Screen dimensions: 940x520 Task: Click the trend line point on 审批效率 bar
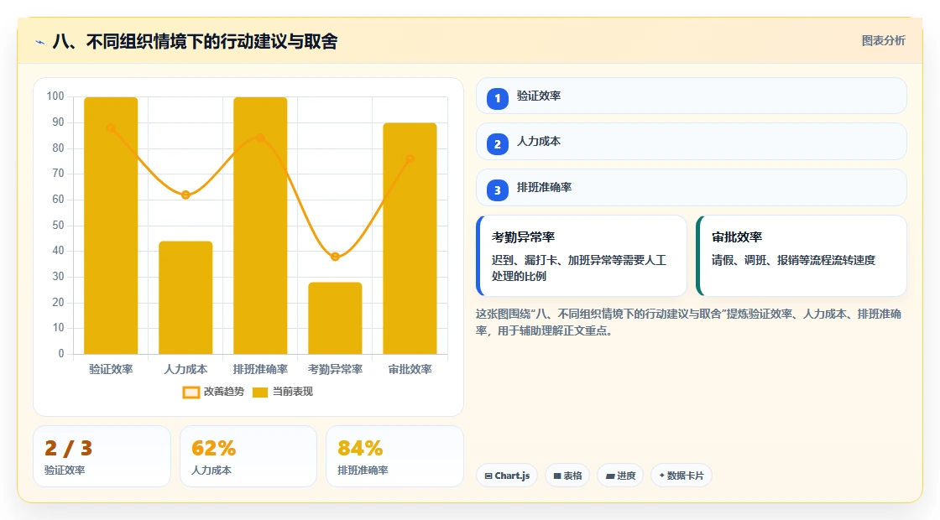pyautogui.click(x=410, y=159)
